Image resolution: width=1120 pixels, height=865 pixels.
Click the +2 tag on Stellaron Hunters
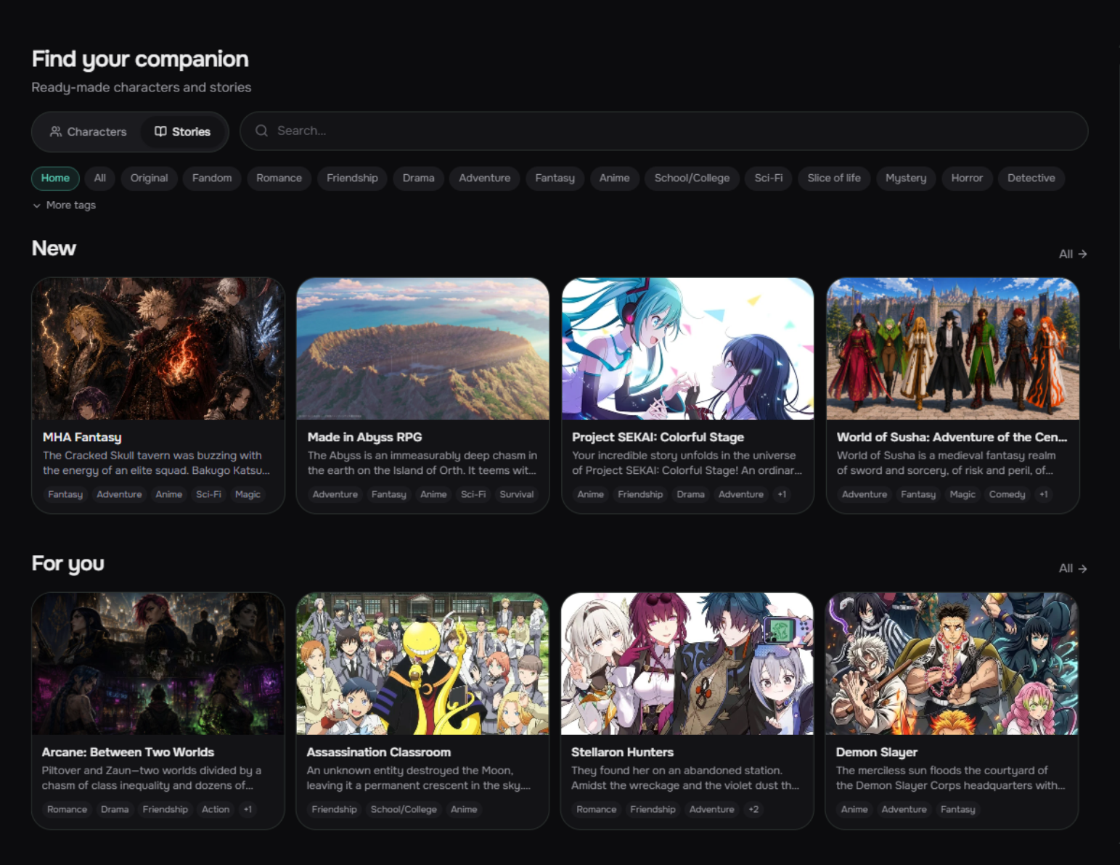pos(753,809)
